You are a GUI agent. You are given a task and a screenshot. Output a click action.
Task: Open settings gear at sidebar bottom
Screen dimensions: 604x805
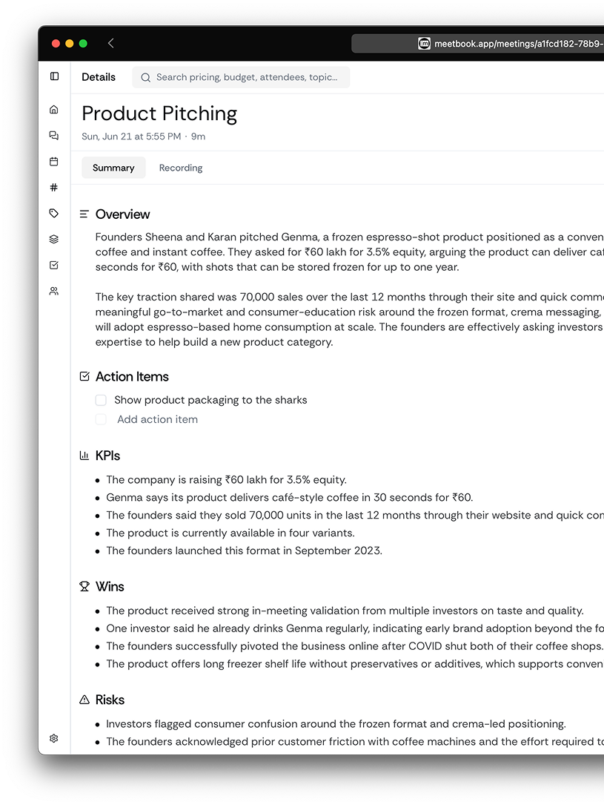click(54, 738)
